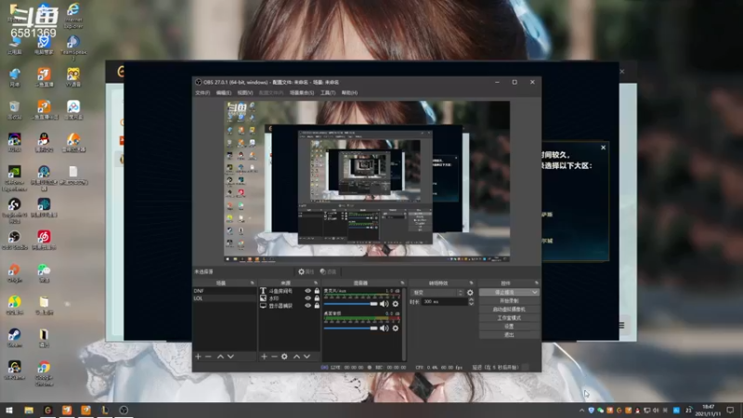743x418 pixels.
Task: Pop out the Scene Transitions dock
Action: [x=471, y=283]
